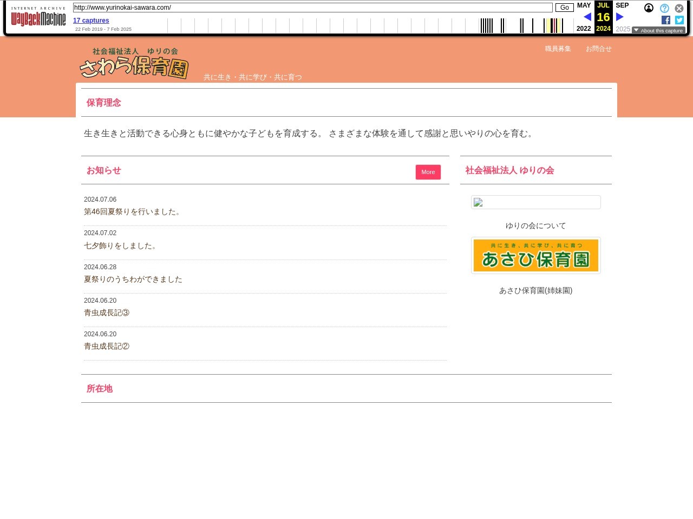The image size is (693, 519).
Task: Expand About this capture
Action: pyautogui.click(x=658, y=30)
